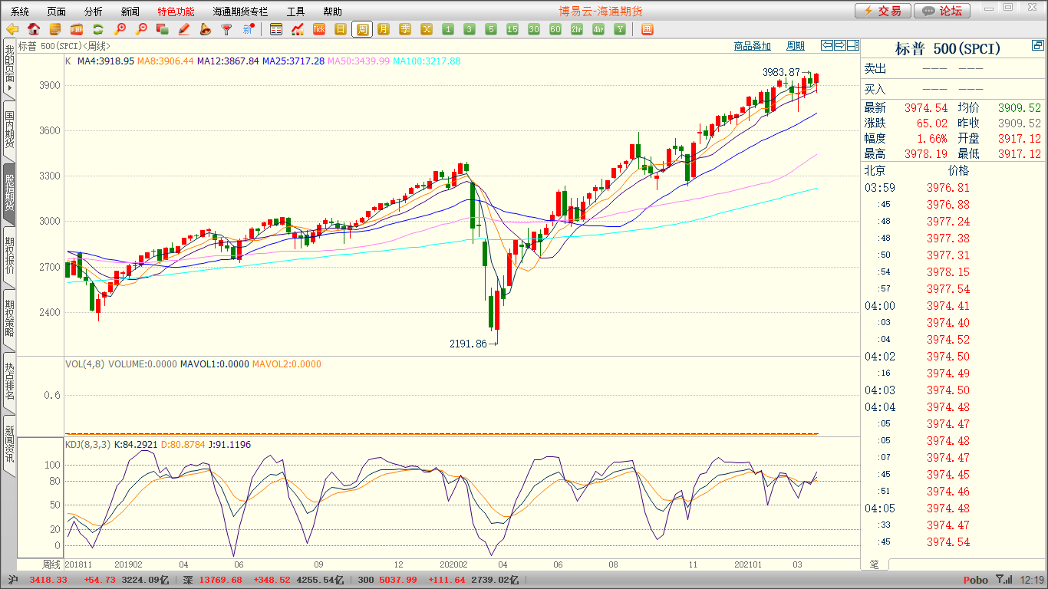
Task: Click the 300 index value 5037.99
Action: click(x=397, y=581)
